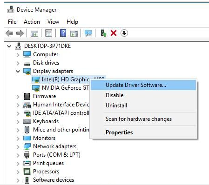Expand the Print queues category
This screenshot has width=209, height=185.
[x=18, y=164]
